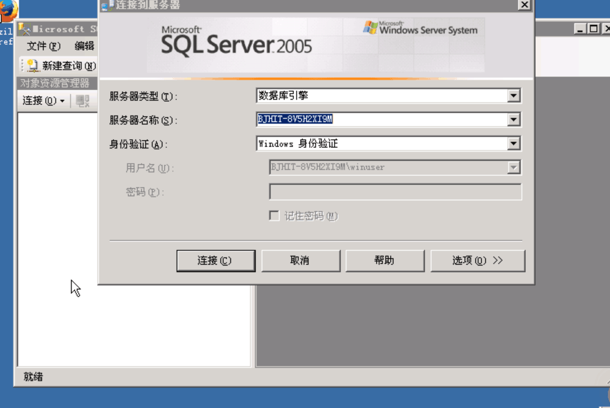Open the 连接(O) dropdown in Object Explorer
This screenshot has width=610, height=408.
[43, 101]
